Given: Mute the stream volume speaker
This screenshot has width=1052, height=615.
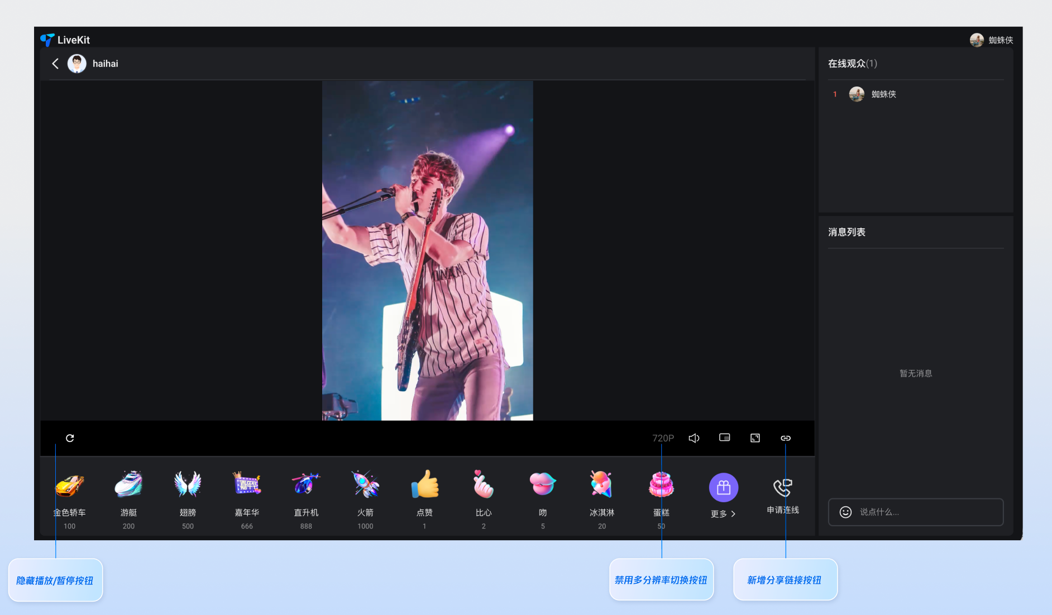Looking at the screenshot, I should click(x=694, y=438).
